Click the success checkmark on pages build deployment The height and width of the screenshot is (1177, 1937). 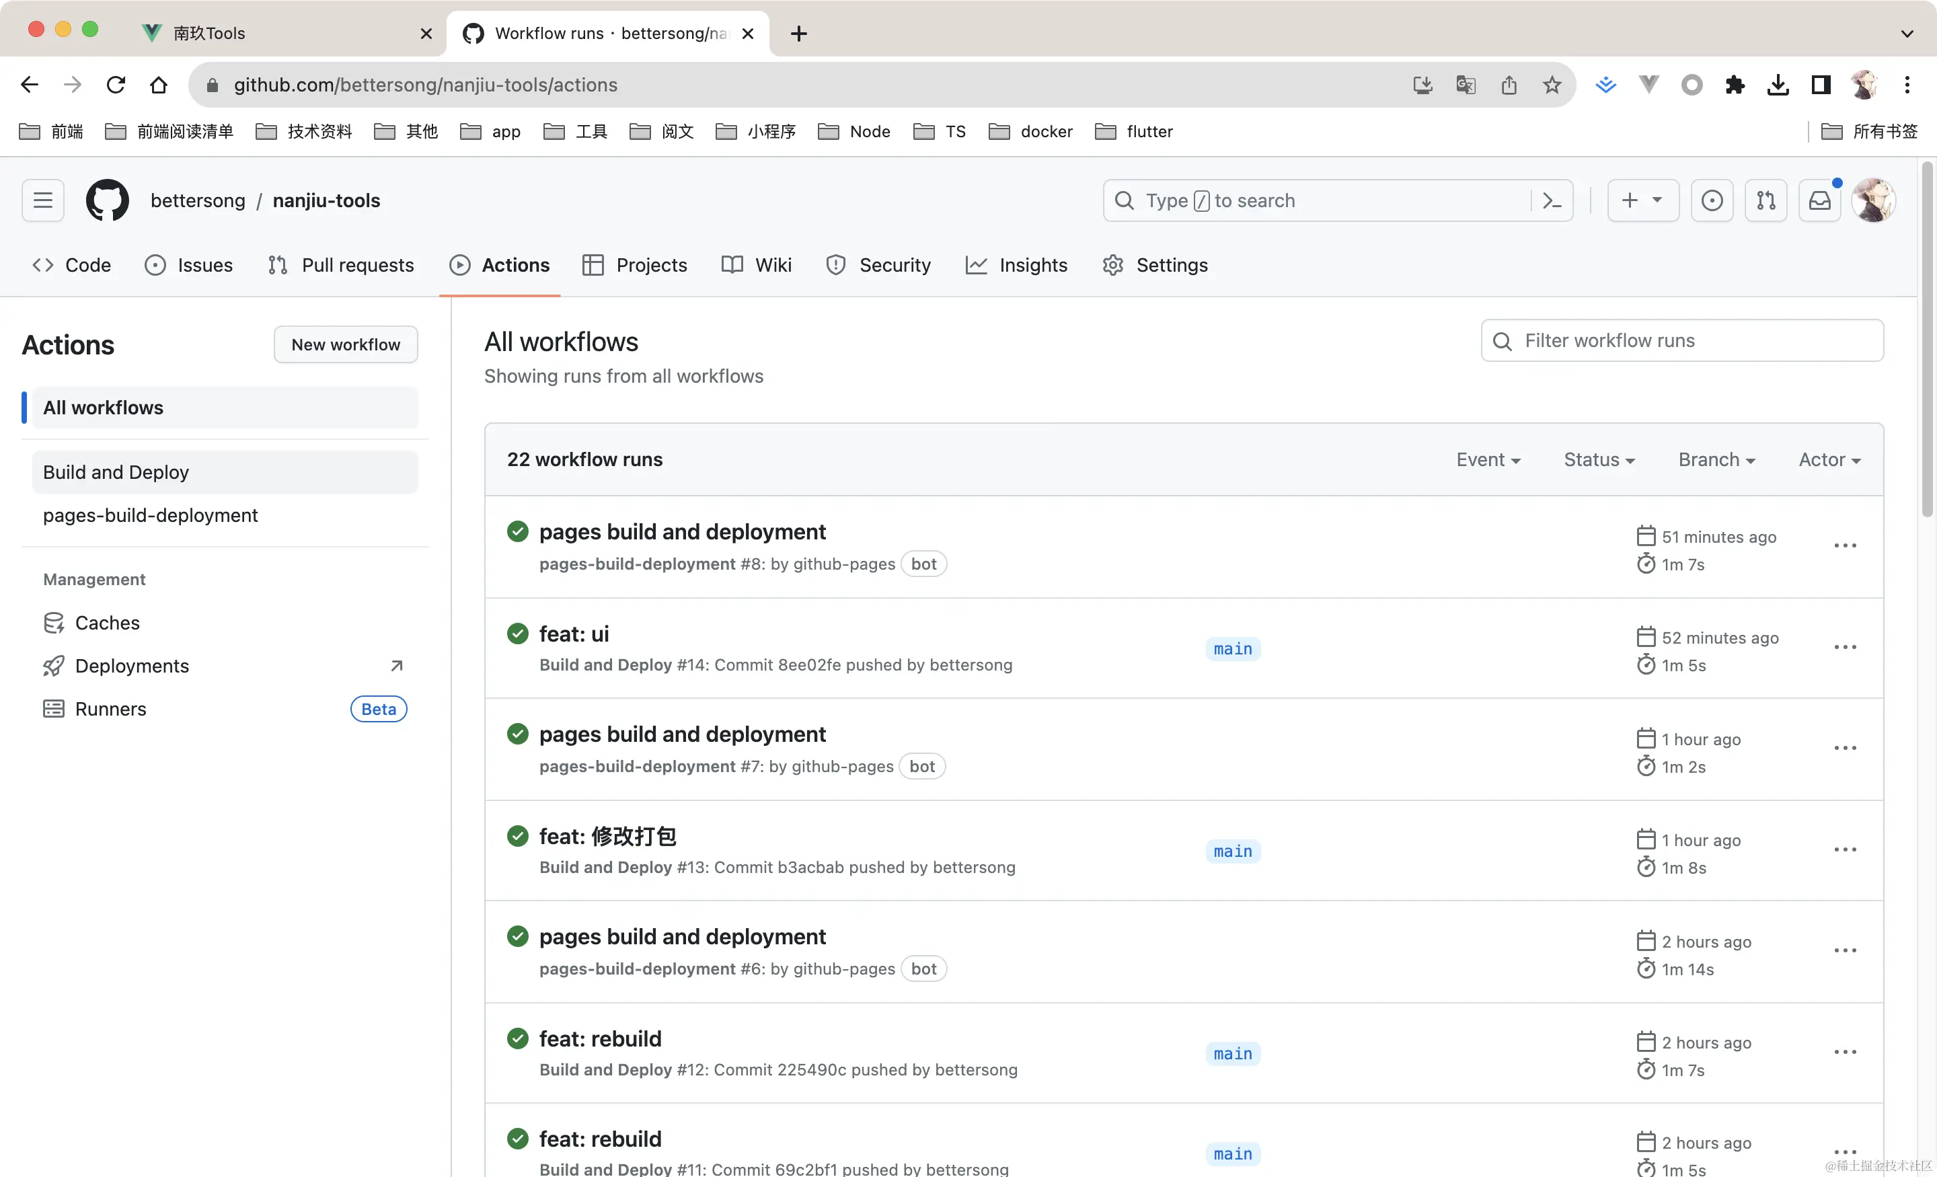tap(516, 531)
